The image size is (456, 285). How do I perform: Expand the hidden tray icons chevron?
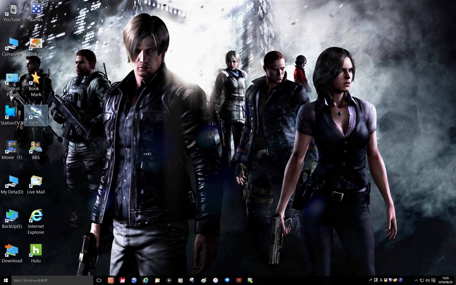pyautogui.click(x=416, y=281)
